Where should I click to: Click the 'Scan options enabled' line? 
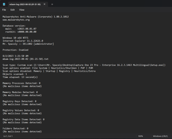click(48, 68)
